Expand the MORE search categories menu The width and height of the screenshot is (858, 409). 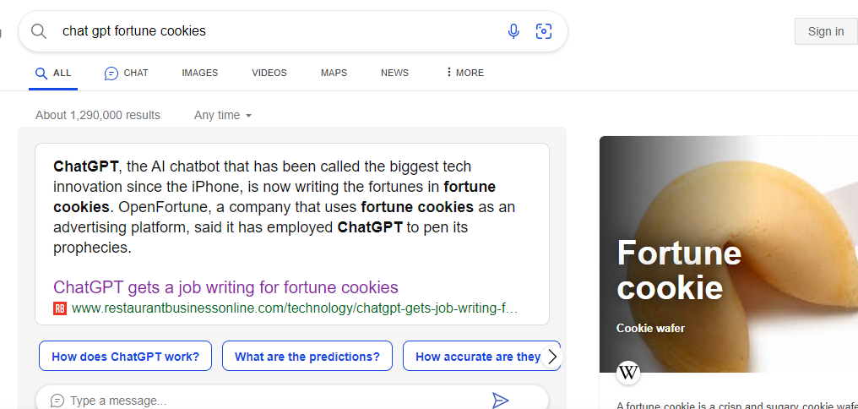tap(465, 73)
